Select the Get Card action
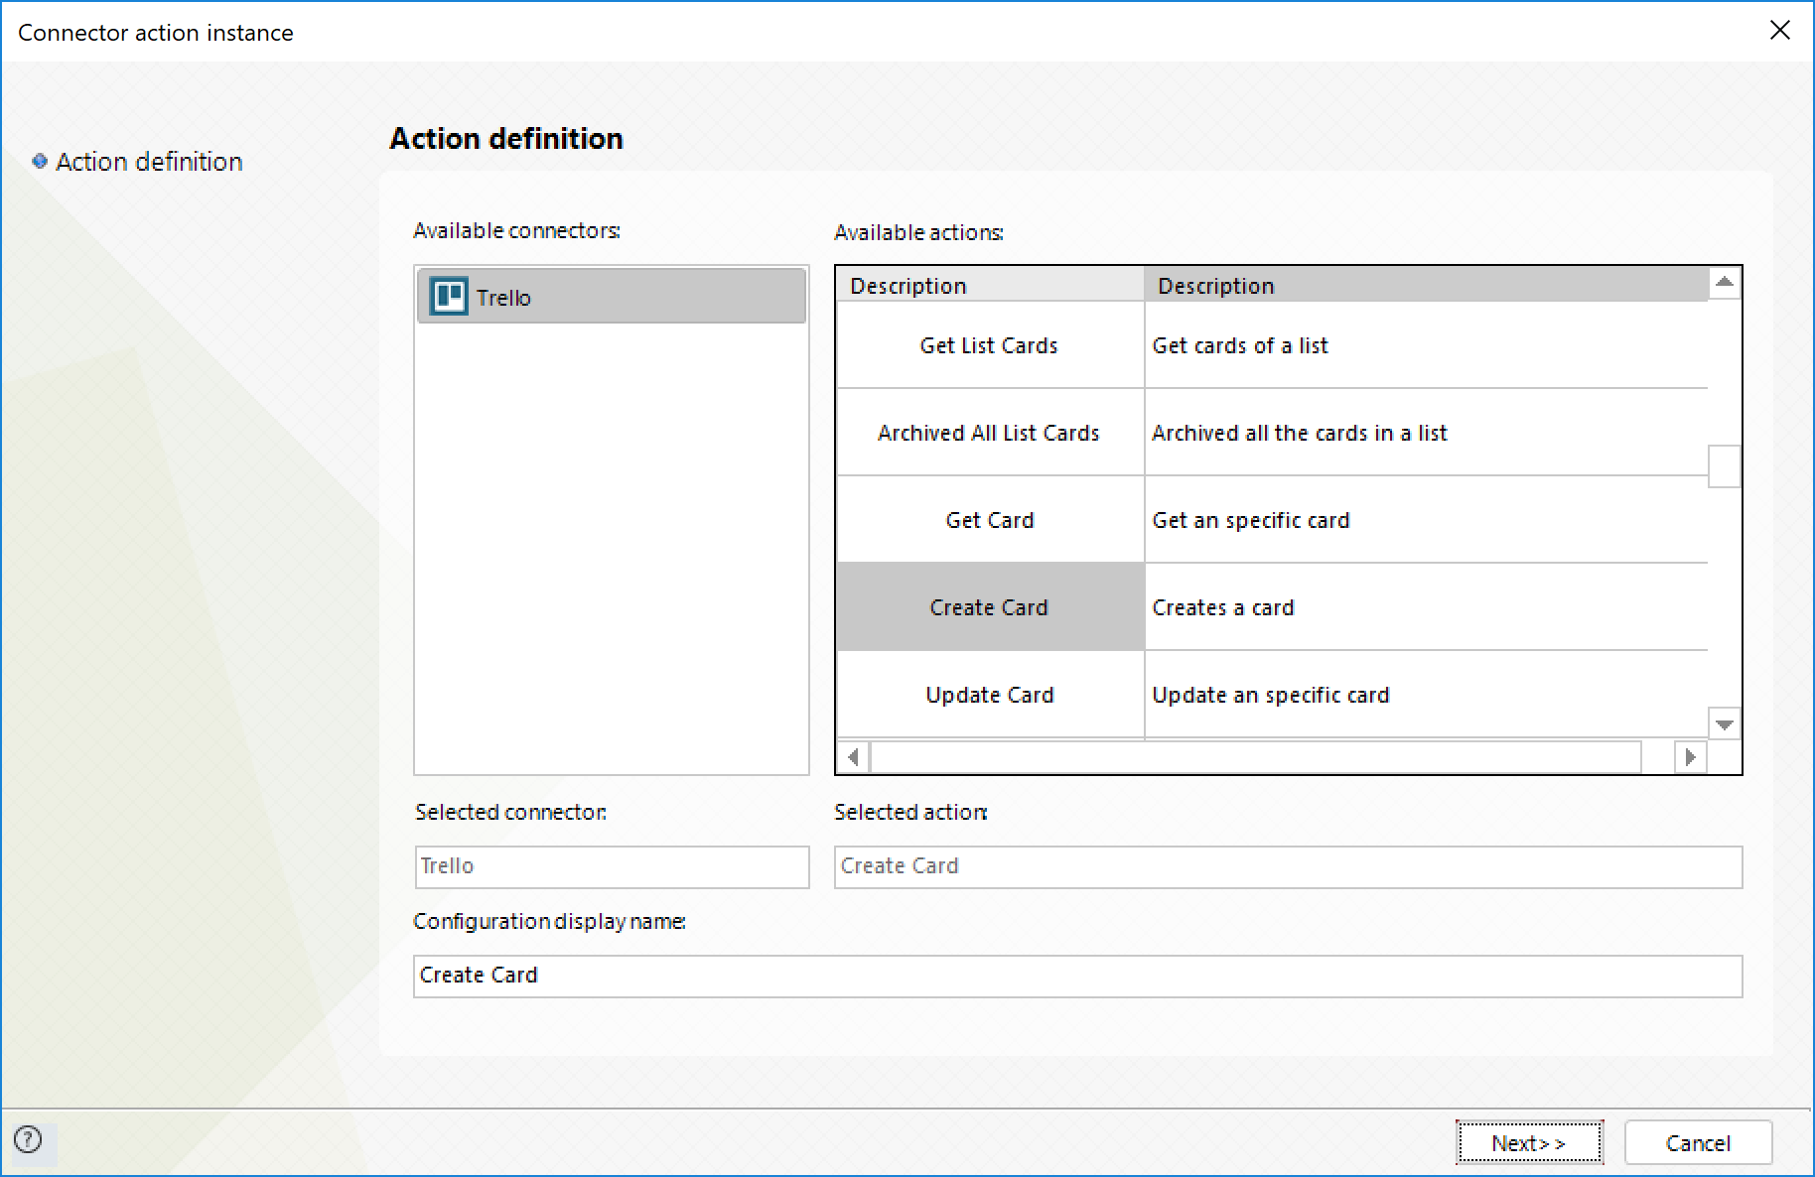The width and height of the screenshot is (1815, 1177). click(x=990, y=520)
